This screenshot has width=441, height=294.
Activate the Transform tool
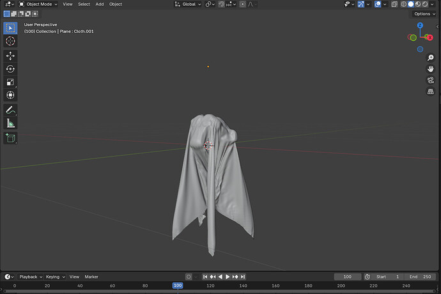(10, 95)
